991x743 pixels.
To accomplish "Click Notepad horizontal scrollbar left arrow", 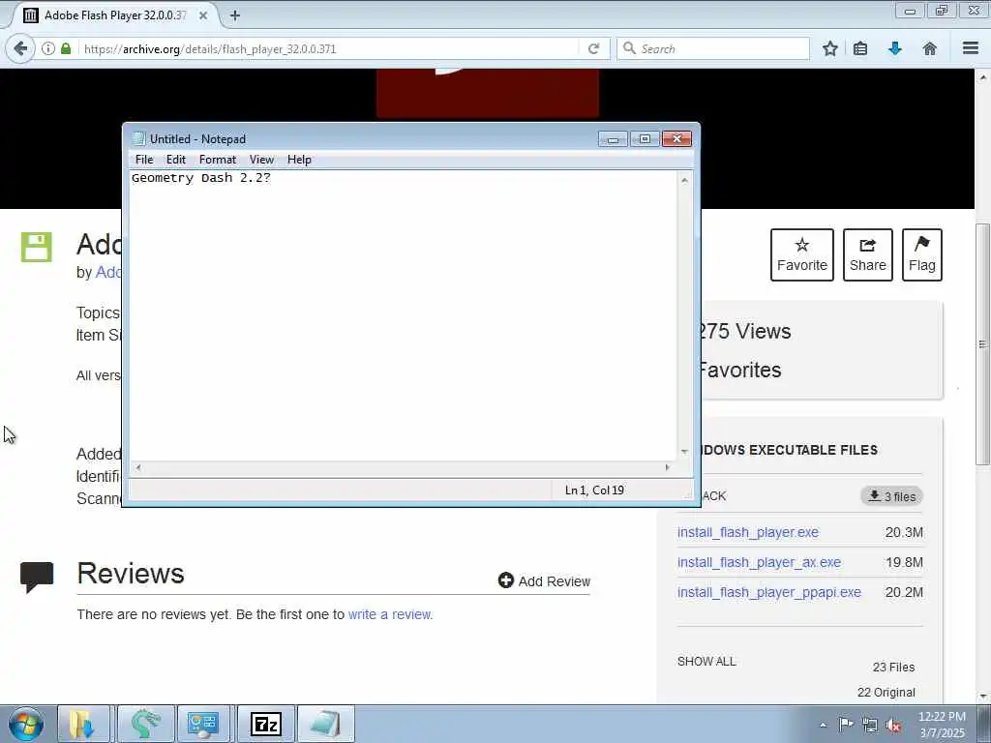I will click(x=137, y=467).
